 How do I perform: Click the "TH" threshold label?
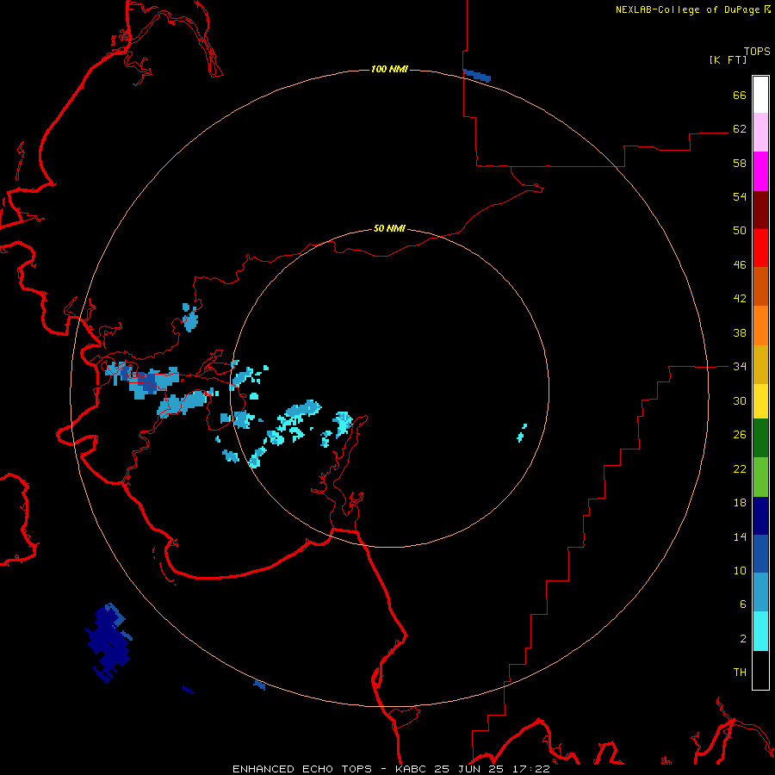point(740,673)
